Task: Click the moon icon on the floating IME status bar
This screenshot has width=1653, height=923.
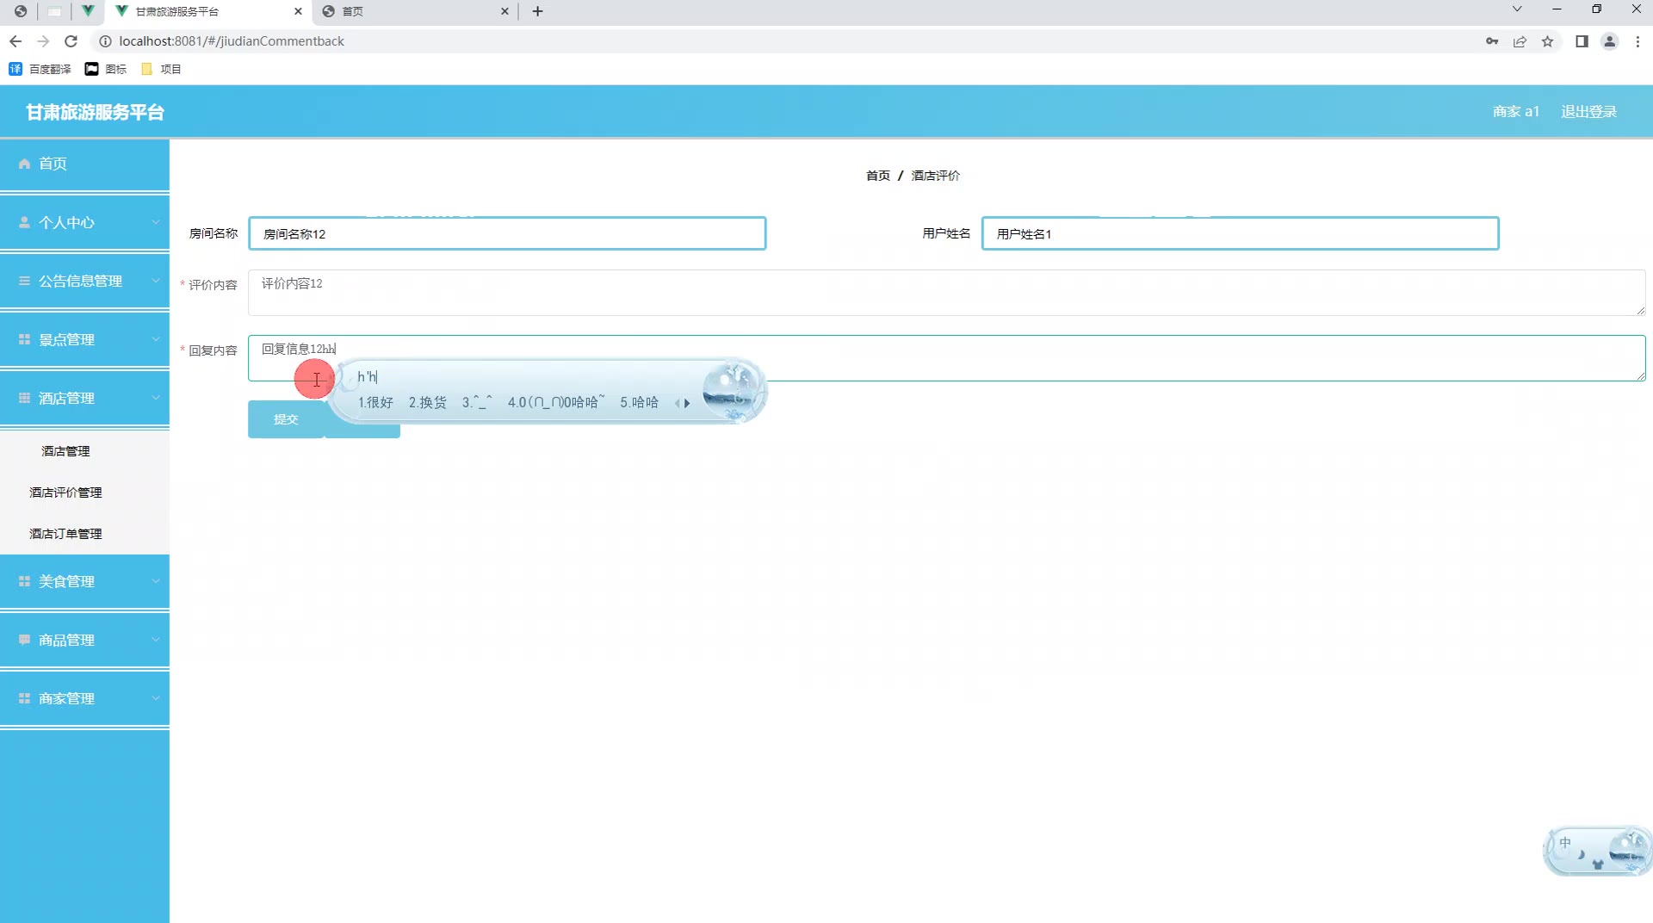Action: [1582, 855]
